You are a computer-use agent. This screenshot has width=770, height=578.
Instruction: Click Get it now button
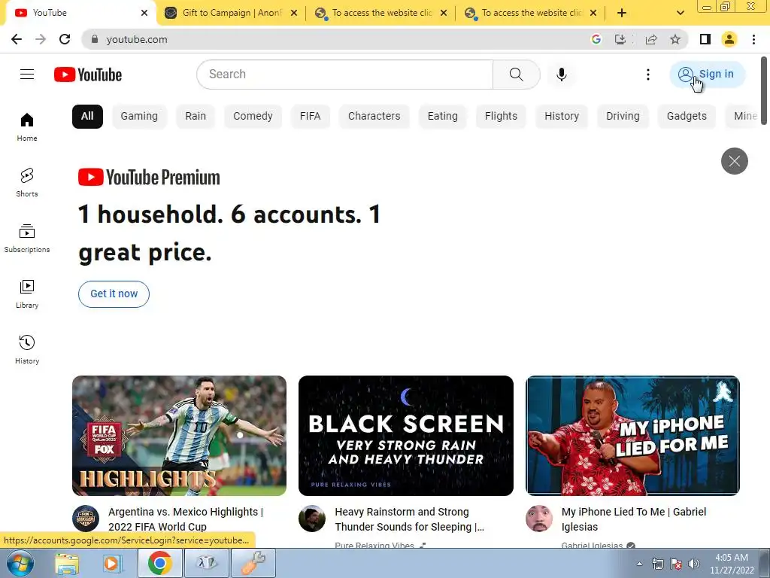114,294
